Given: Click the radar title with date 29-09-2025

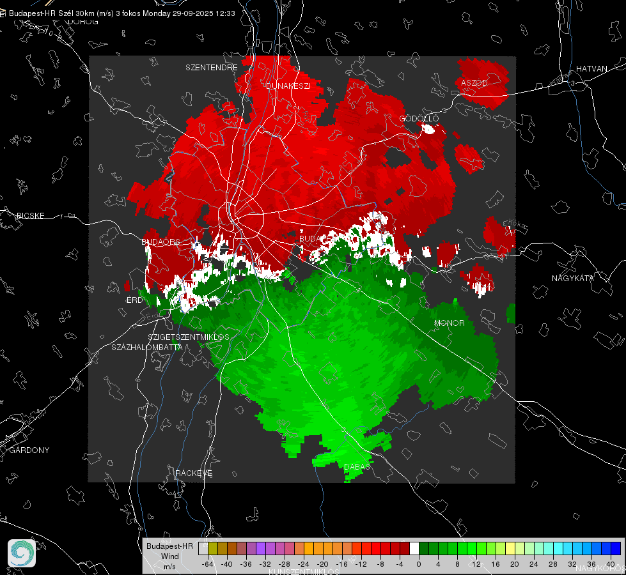Looking at the screenshot, I should 121,13.
